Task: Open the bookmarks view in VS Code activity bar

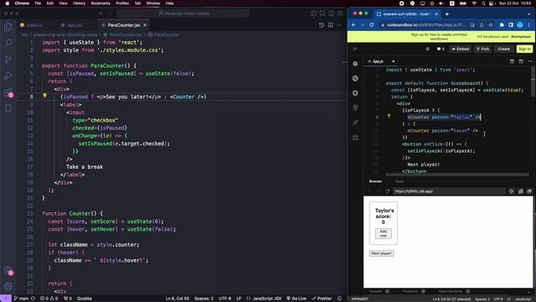Action: click(x=8, y=109)
